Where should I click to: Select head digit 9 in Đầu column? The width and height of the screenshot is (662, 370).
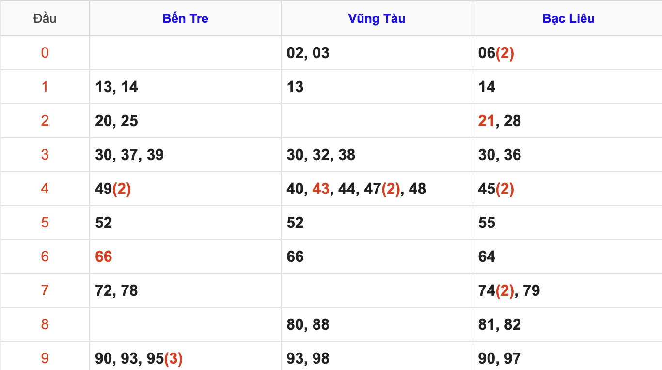coord(45,358)
